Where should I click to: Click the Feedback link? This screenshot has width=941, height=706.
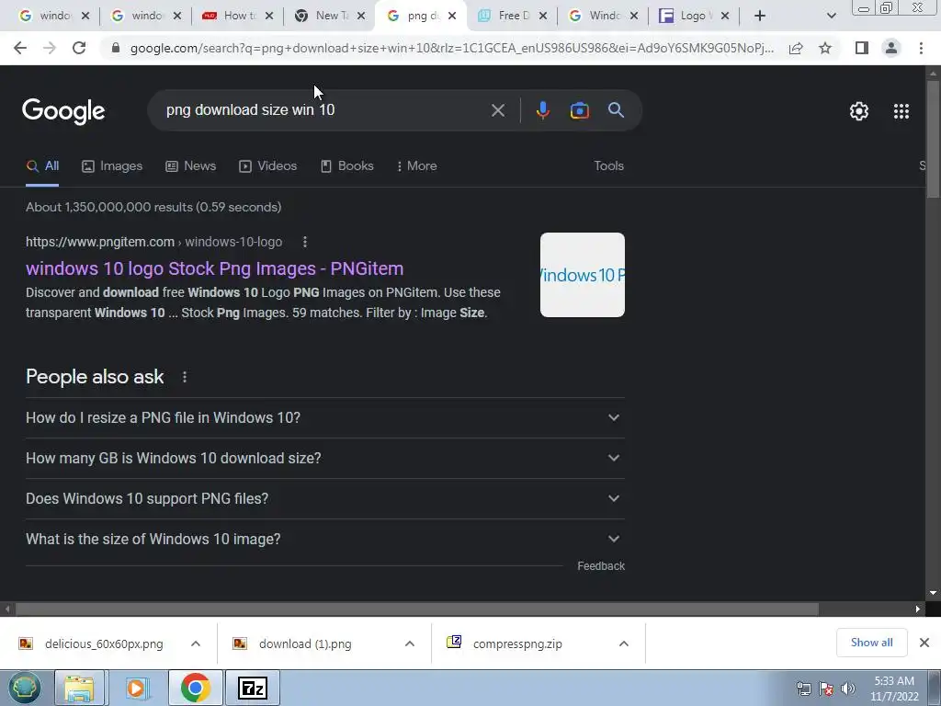(601, 566)
